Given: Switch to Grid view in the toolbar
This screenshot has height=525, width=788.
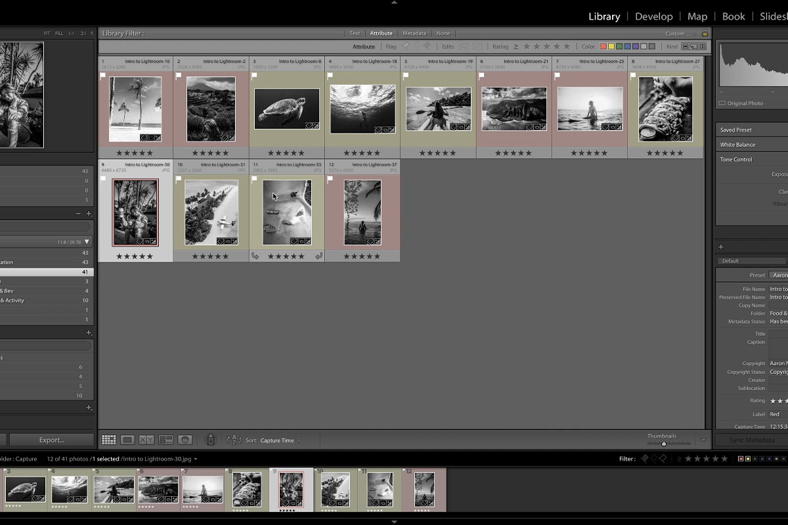Looking at the screenshot, I should (x=109, y=440).
